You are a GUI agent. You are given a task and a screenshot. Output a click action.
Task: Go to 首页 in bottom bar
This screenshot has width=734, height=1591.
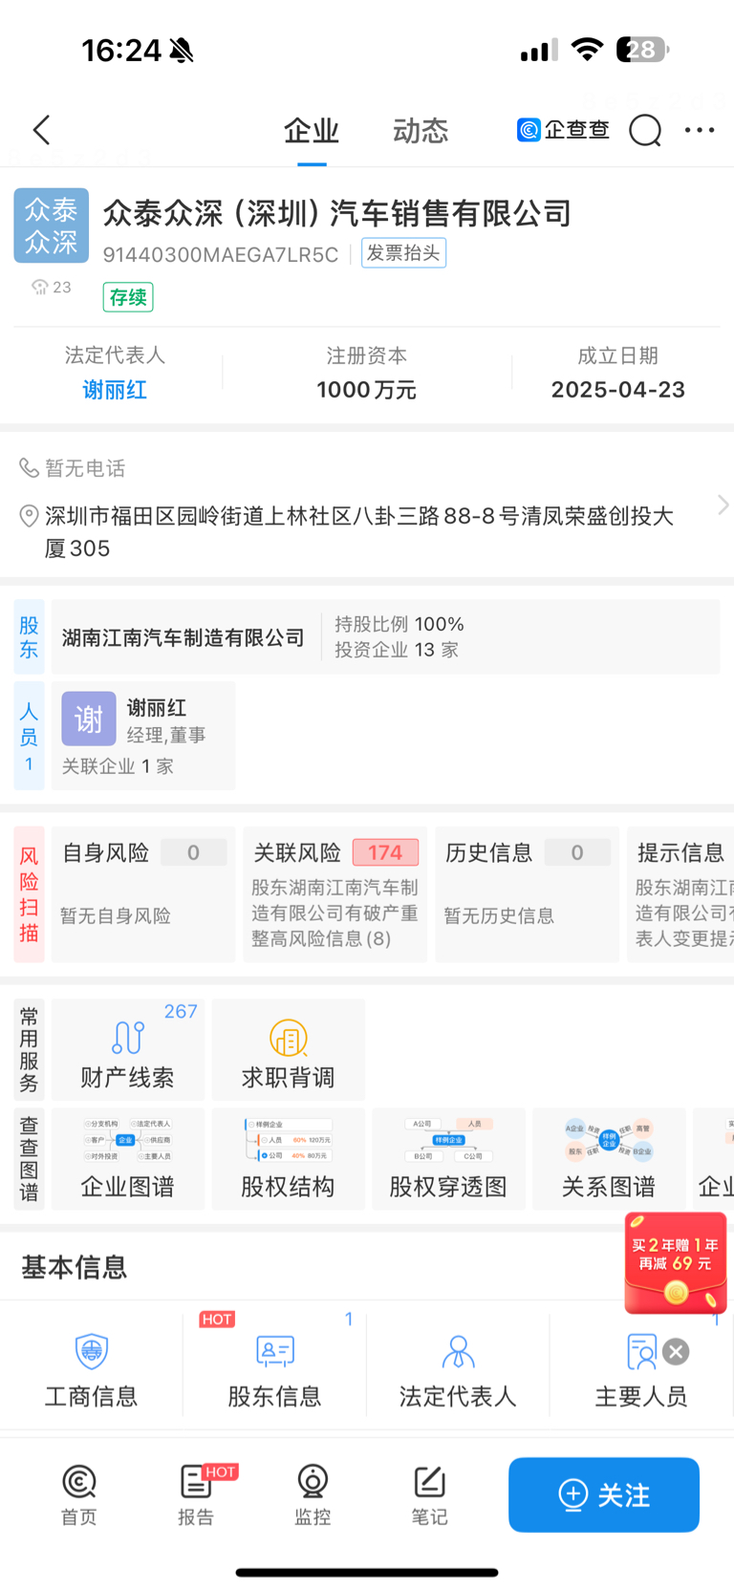[79, 1495]
